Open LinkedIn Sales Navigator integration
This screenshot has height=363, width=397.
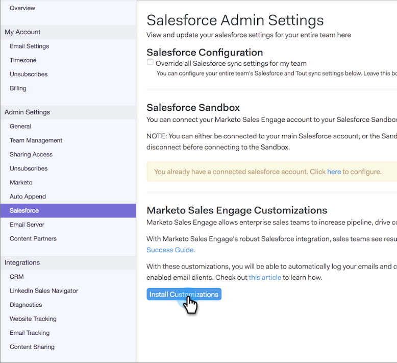(x=44, y=291)
